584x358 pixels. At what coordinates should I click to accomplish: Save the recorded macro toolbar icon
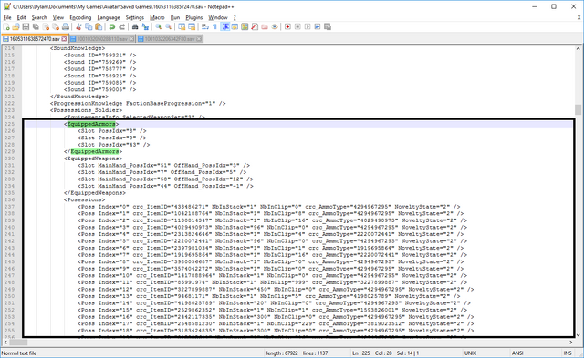point(328,26)
